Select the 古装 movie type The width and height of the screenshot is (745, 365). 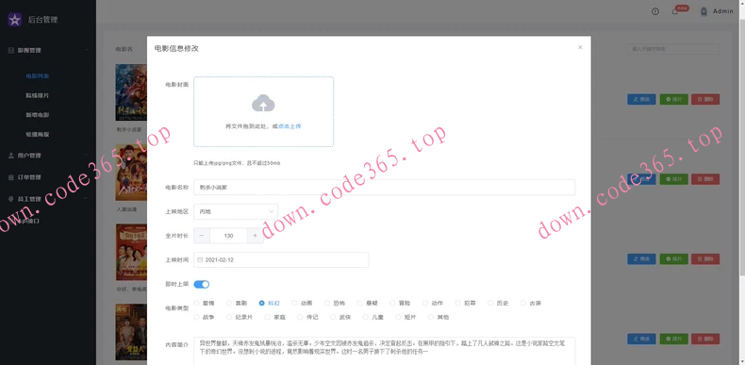point(531,303)
